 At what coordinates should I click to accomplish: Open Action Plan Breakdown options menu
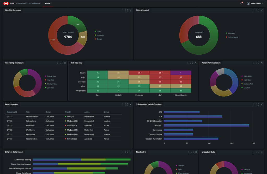(x=254, y=63)
